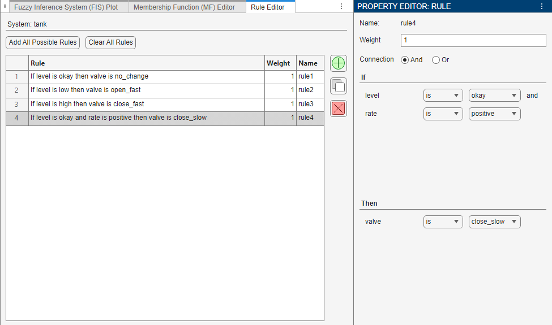Click the red delete rule icon
Viewport: 552px width, 325px height.
point(339,108)
